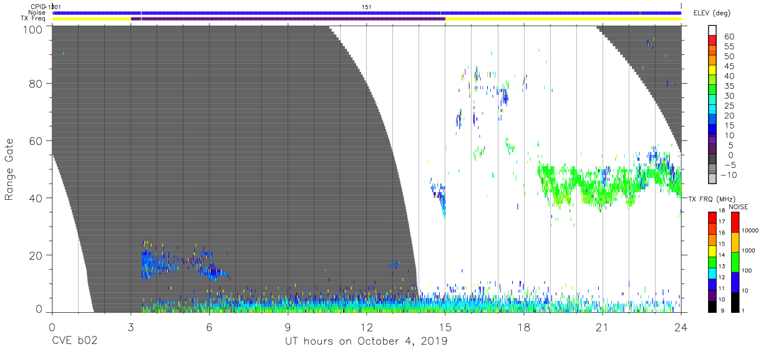
Task: Click the '80' tick on the Range Gate axis
Action: (x=36, y=83)
